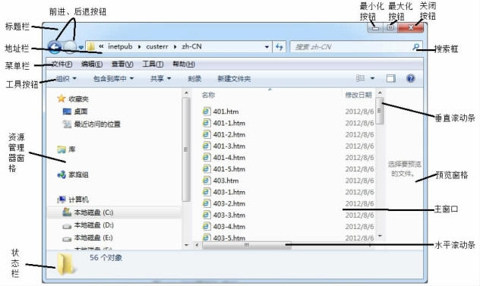The height and width of the screenshot is (286, 480).
Task: Click the 56 个对象 status text
Action: click(x=106, y=258)
